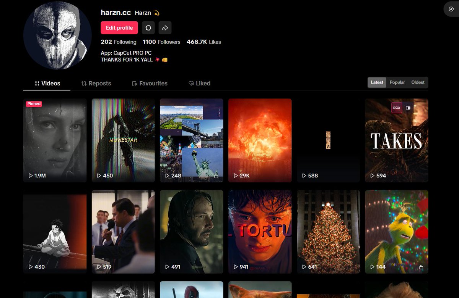
Task: Click the play icon on the 29K video
Action: [236, 176]
